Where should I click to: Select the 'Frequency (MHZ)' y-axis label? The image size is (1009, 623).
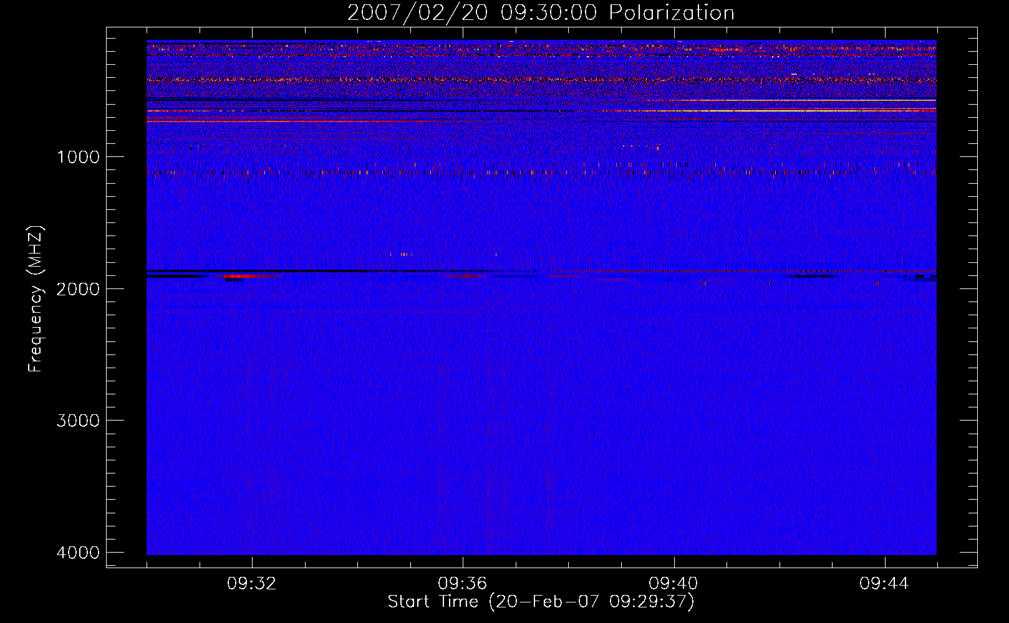(x=36, y=299)
